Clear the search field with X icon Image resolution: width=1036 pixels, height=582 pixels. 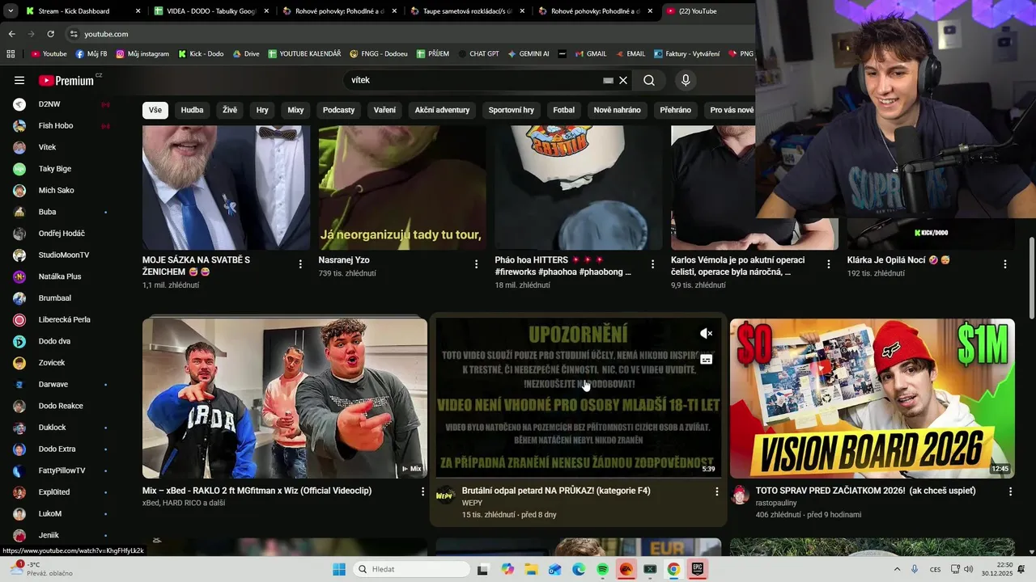coord(623,80)
